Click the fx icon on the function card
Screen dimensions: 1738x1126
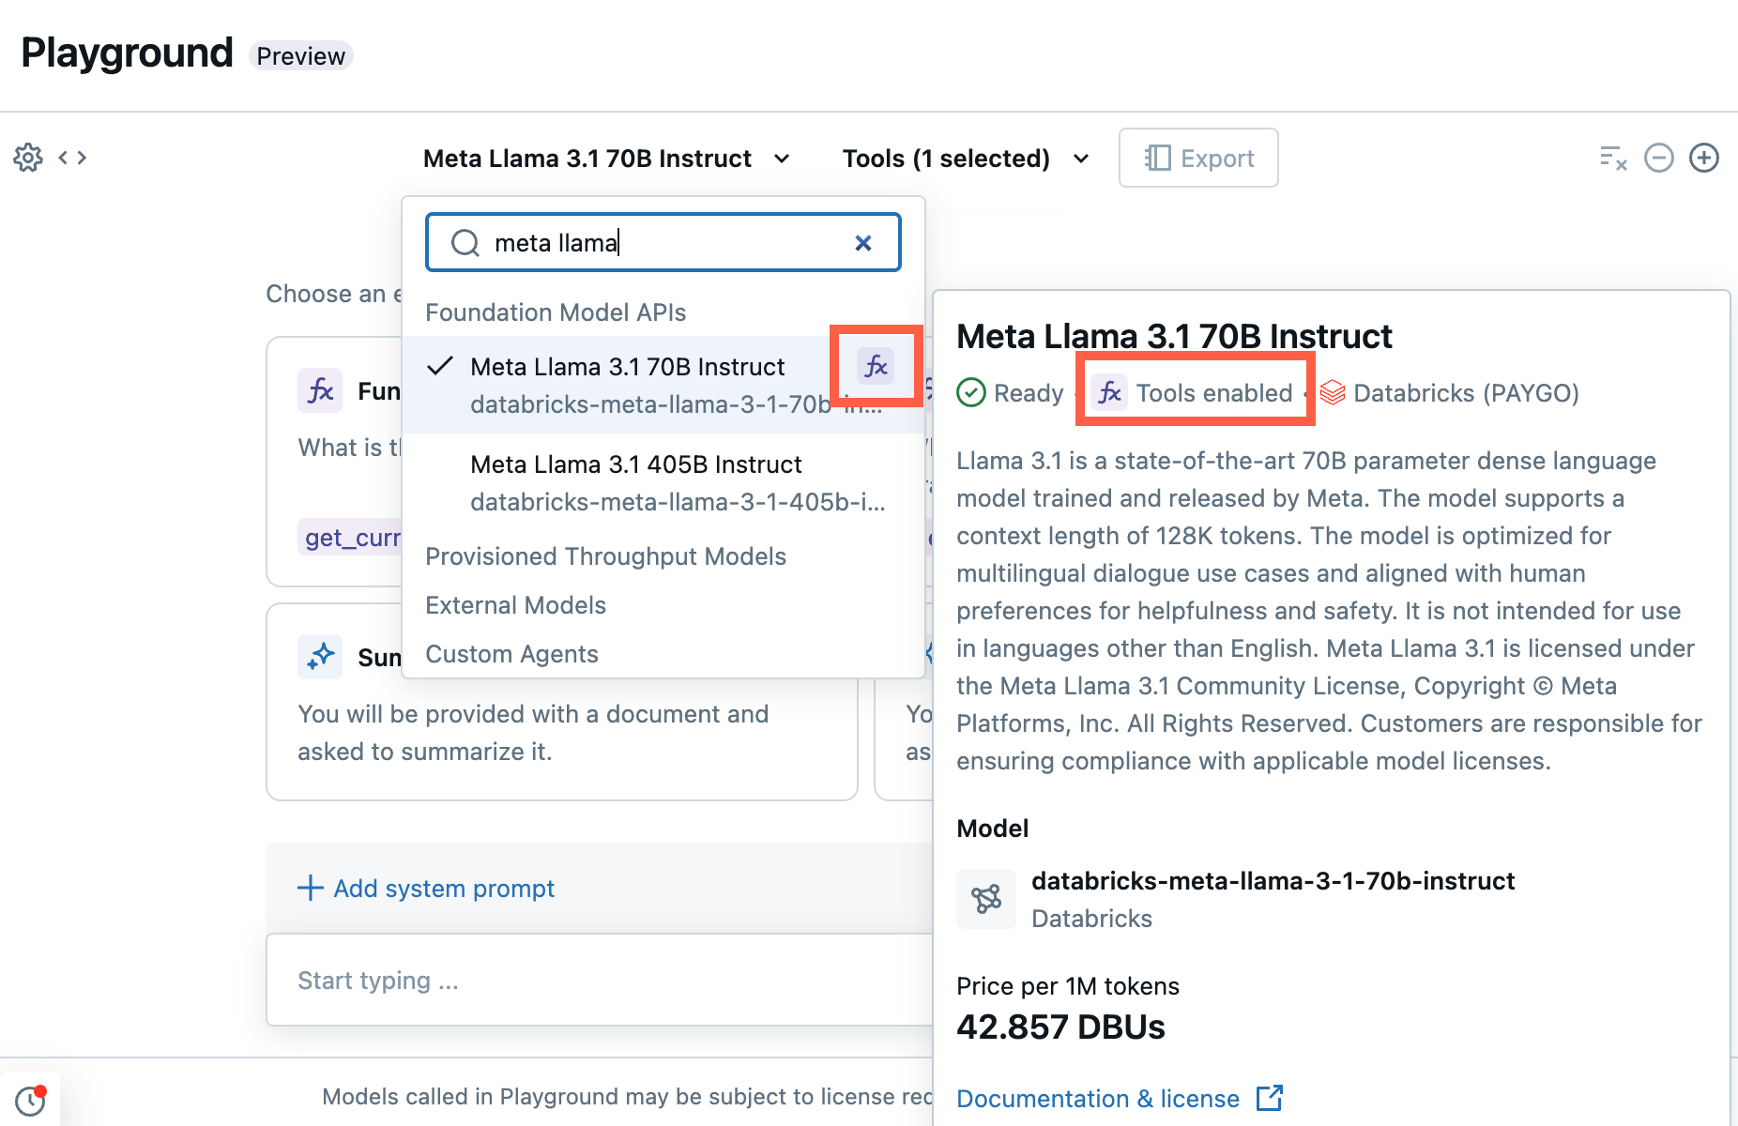click(320, 390)
